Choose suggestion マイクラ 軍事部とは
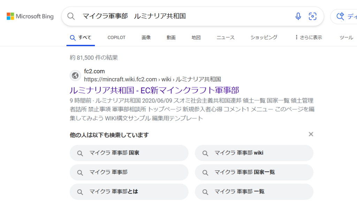 point(129,191)
